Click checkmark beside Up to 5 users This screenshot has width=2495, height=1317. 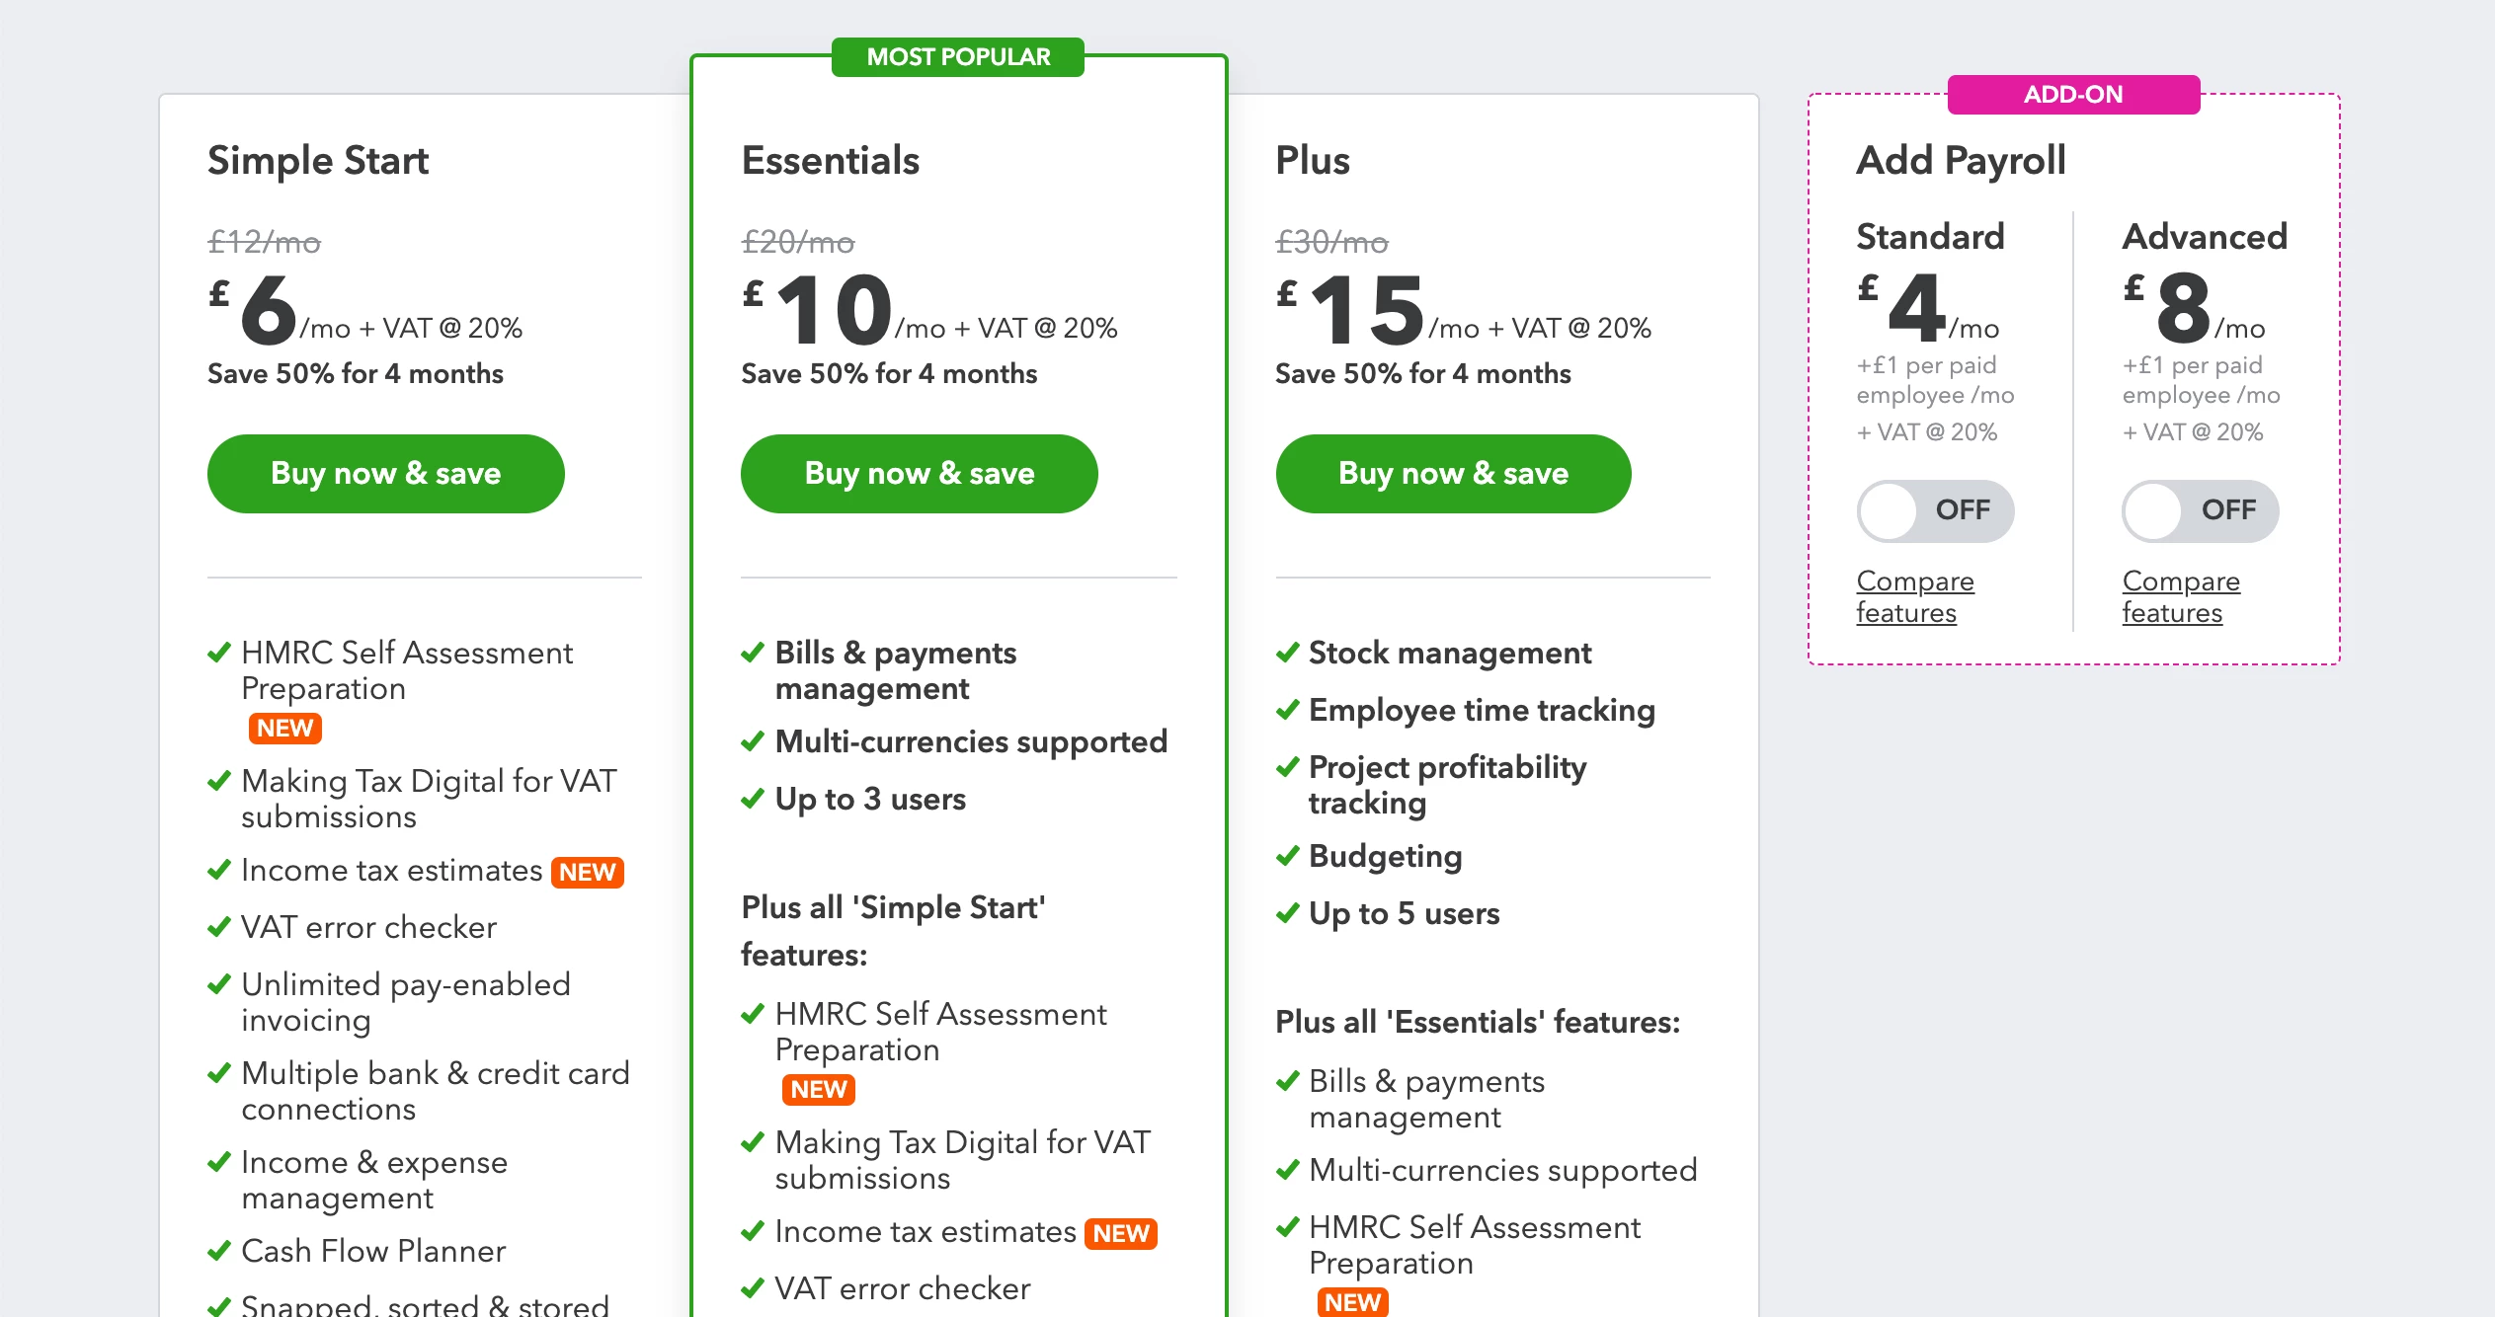coord(1287,913)
